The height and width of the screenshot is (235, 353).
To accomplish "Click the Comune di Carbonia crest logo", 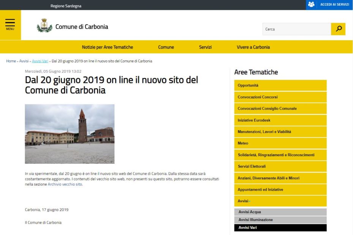I will [44, 25].
